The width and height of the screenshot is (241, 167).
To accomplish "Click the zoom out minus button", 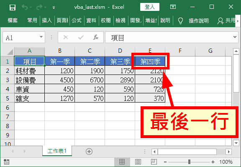I will tap(165, 162).
